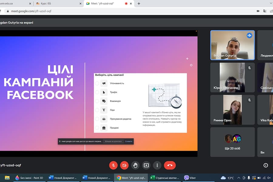Click meeting code text yft-uzsd-oqf

(x=10, y=165)
